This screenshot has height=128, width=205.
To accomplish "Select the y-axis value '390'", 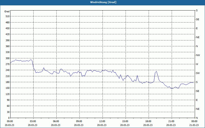I will coord(8,40).
